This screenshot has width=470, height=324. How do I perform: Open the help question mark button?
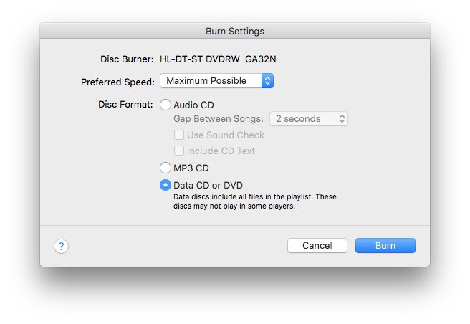[61, 247]
